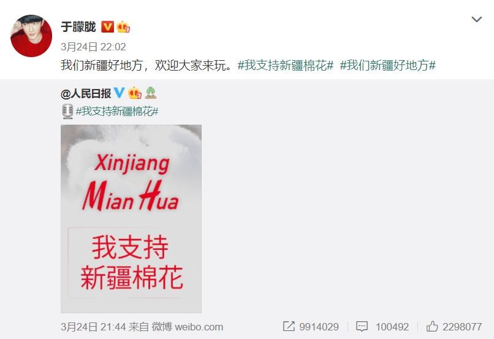494x339 pixels.
Task: Click the microphone topic icon
Action: [x=67, y=111]
